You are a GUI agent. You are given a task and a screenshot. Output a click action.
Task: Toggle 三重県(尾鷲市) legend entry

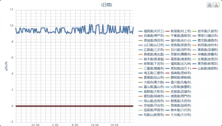pos(151,69)
